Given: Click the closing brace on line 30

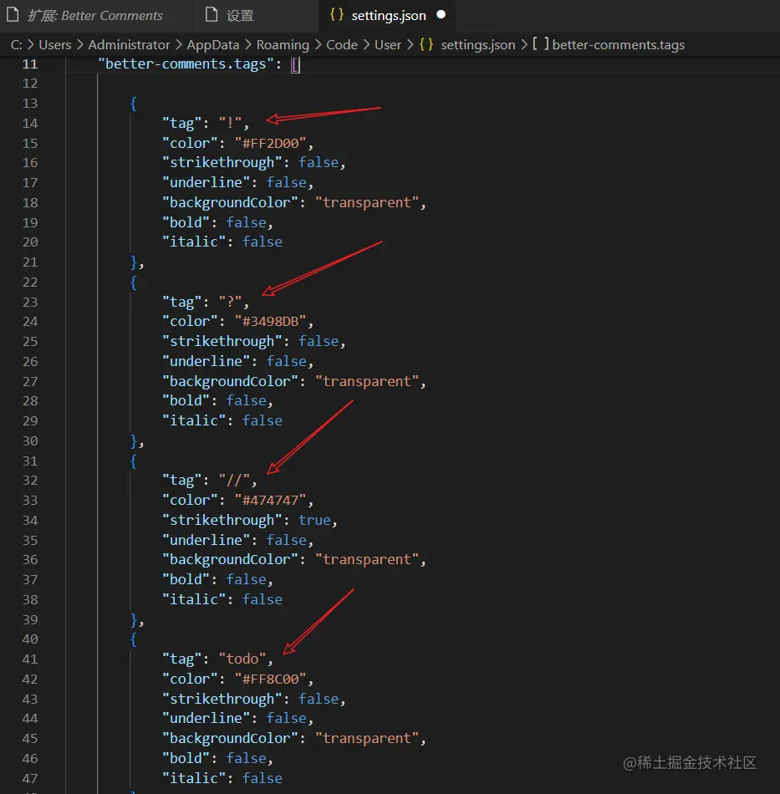Looking at the screenshot, I should tap(134, 441).
